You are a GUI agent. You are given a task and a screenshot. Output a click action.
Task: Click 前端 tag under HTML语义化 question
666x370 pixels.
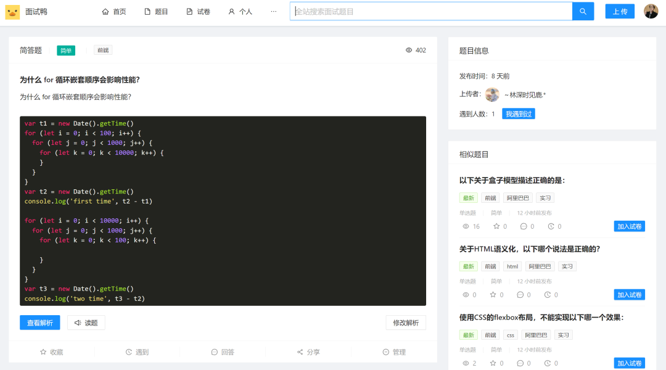(491, 266)
